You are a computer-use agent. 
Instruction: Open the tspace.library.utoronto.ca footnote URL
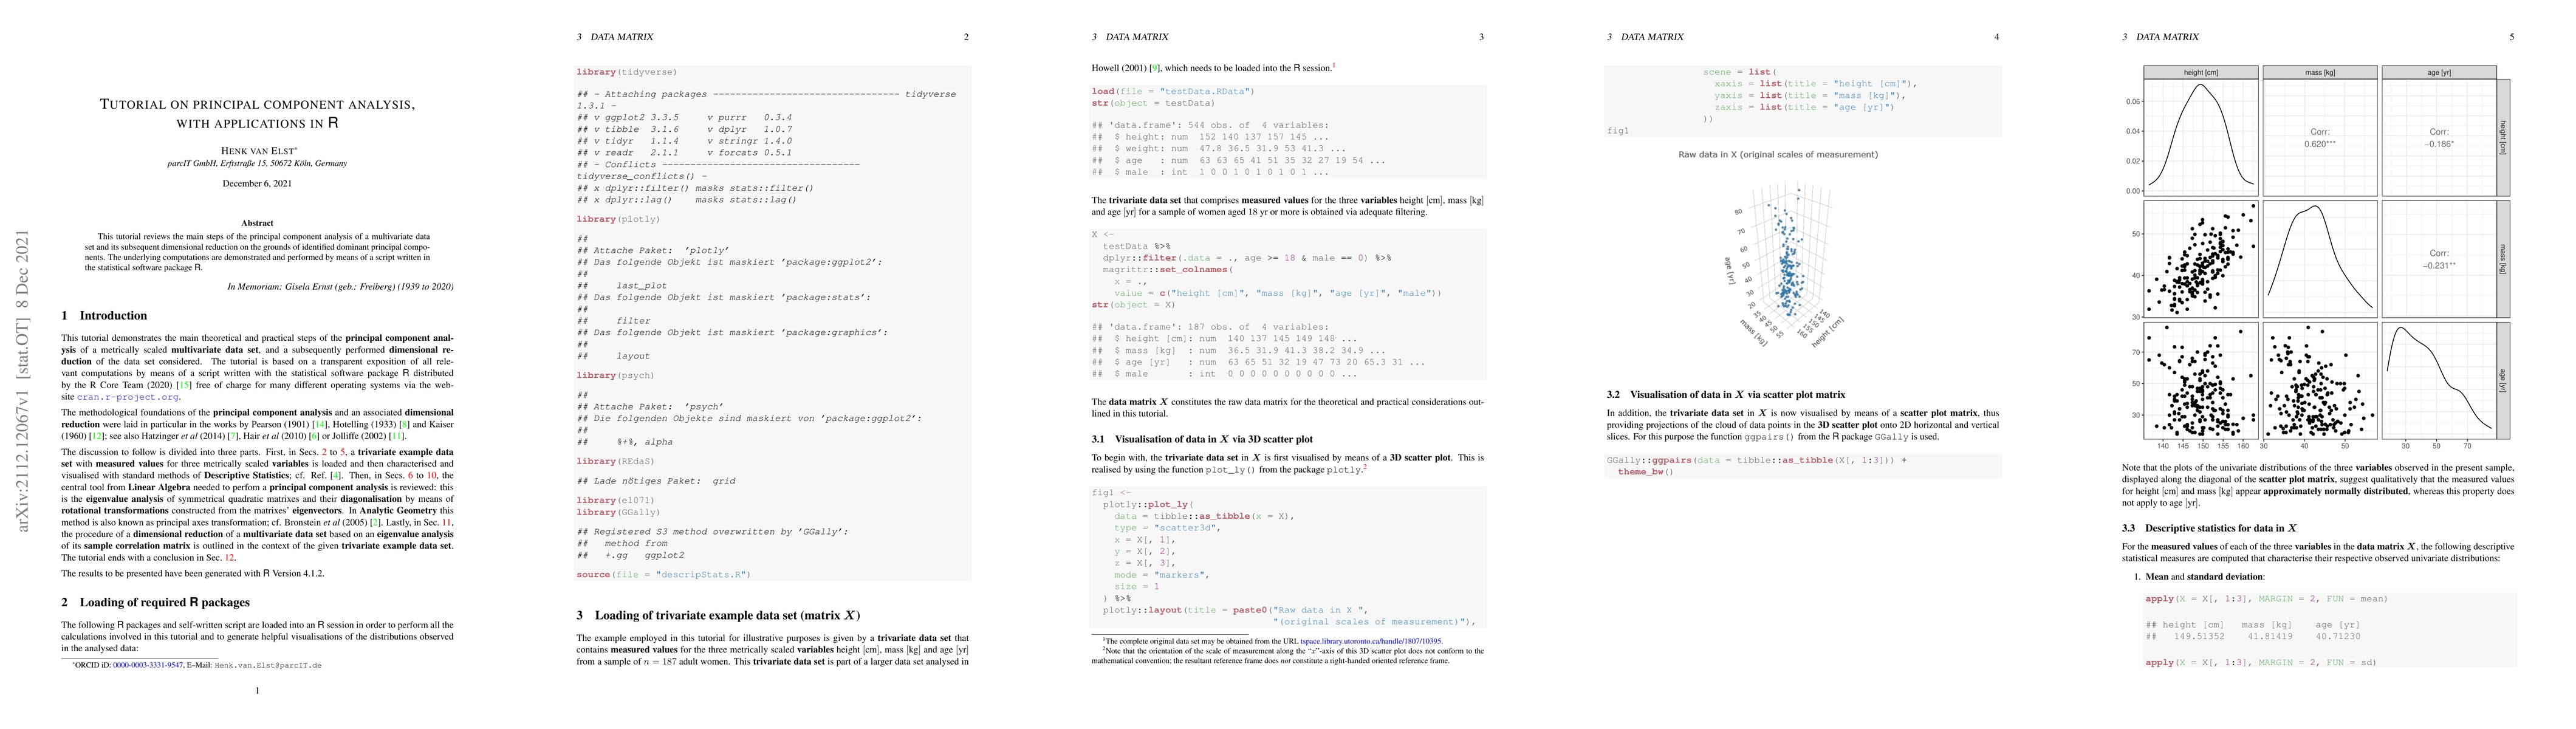[1370, 641]
